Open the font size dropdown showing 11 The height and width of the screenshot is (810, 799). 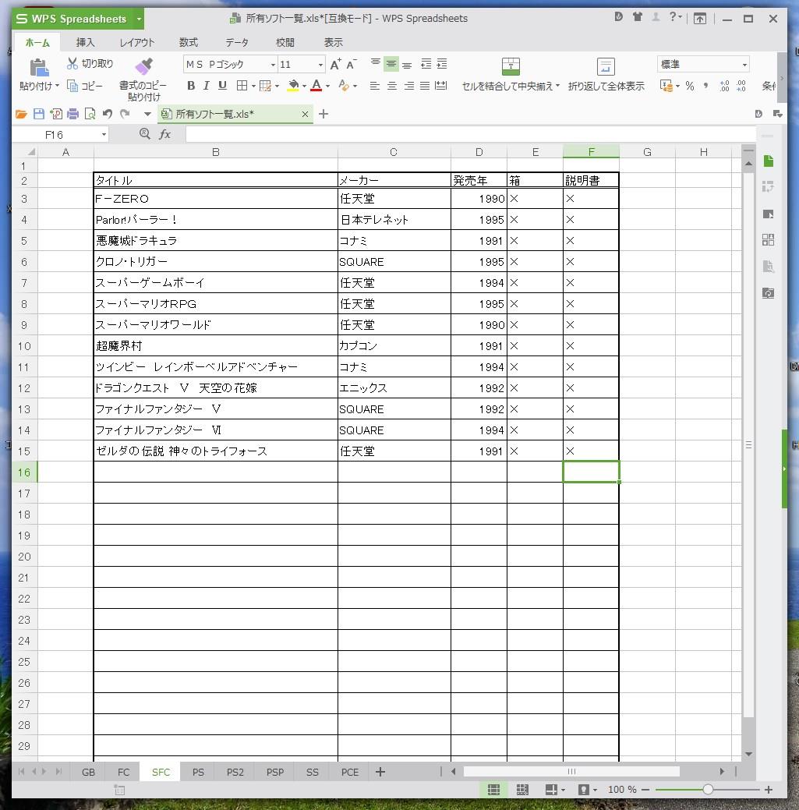click(x=320, y=65)
